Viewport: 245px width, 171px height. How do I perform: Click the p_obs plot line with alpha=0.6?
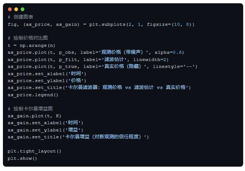[x=96, y=52]
